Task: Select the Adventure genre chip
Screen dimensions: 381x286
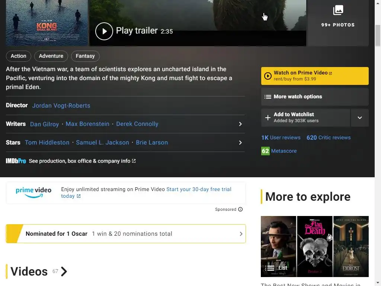Action: (x=51, y=56)
